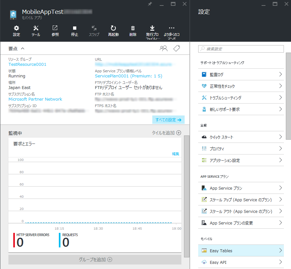Click the REQUESTS metric

pos(69,240)
